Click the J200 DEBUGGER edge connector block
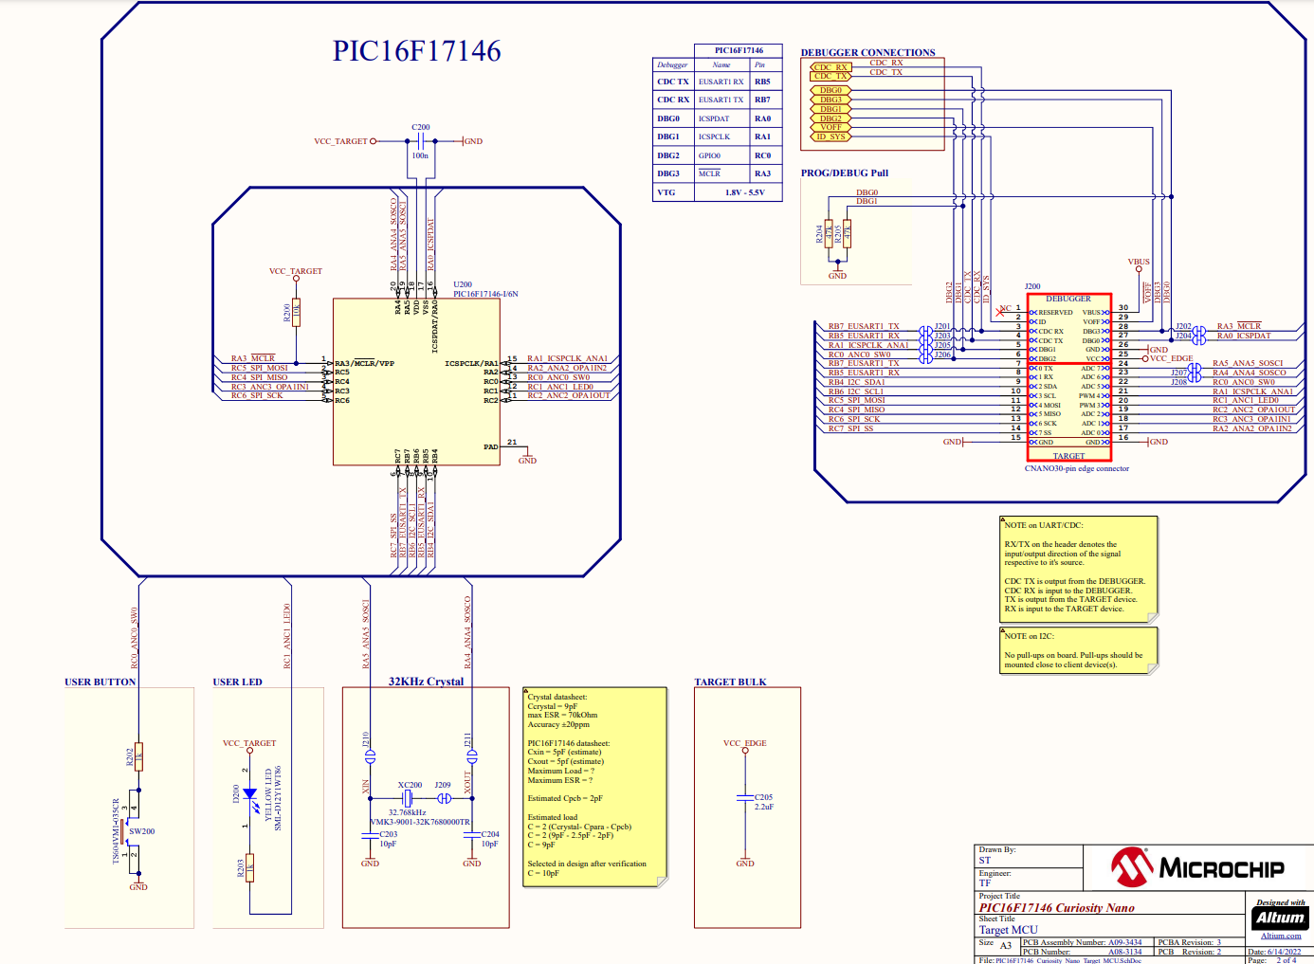Screen dimensions: 1314x964 pyautogui.click(x=1068, y=377)
